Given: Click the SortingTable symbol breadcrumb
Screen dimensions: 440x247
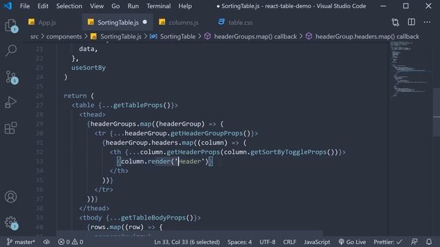Looking at the screenshot, I should pos(177,36).
